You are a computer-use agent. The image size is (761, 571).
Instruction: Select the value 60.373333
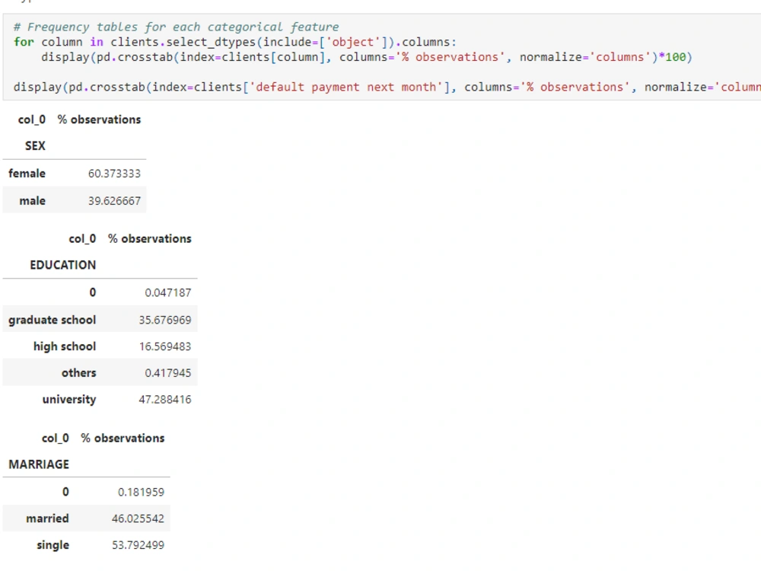pyautogui.click(x=115, y=174)
